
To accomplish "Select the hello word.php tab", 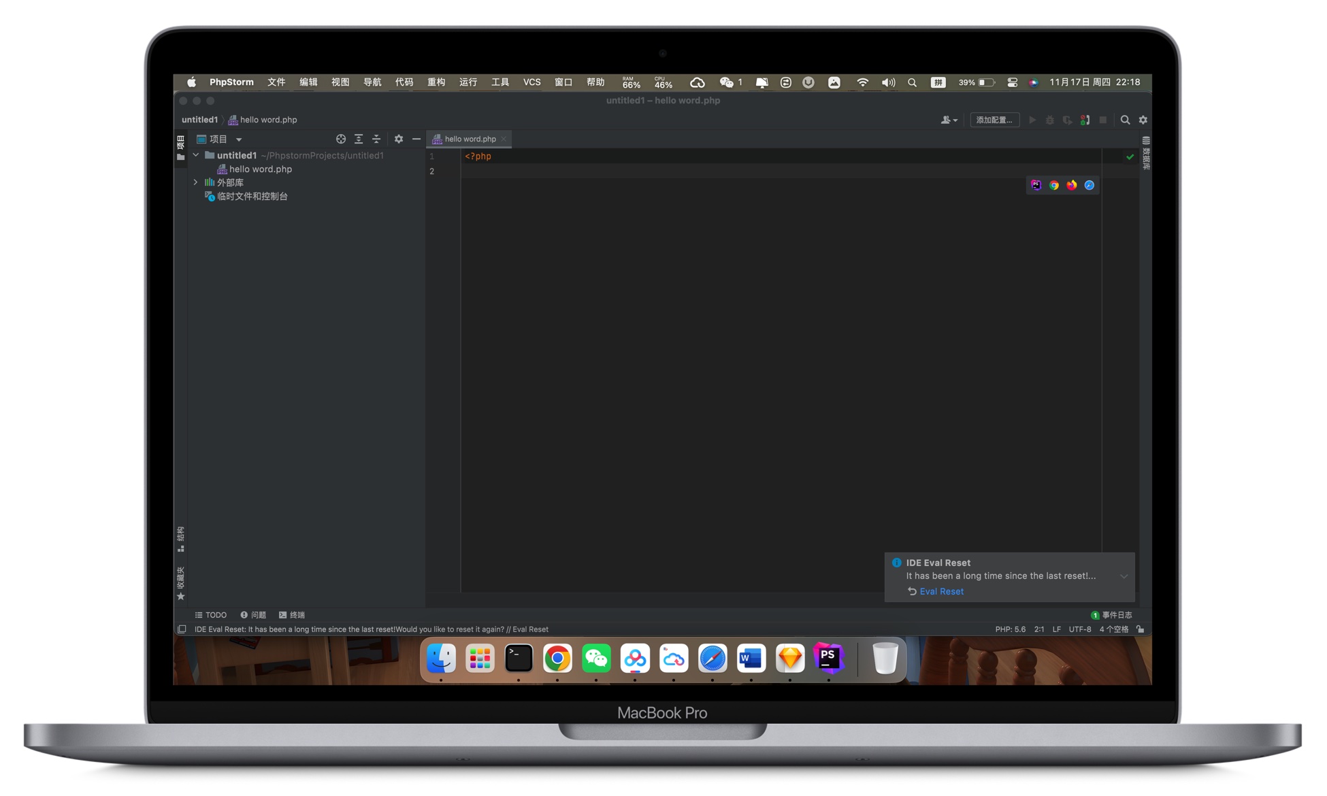I will pyautogui.click(x=469, y=139).
